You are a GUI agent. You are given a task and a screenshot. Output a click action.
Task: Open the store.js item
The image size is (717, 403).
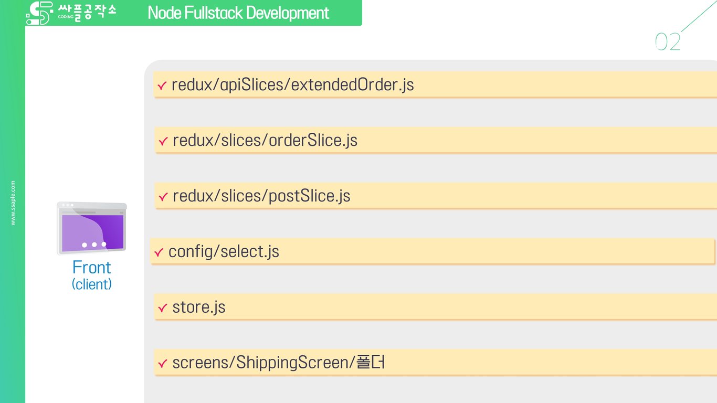198,307
